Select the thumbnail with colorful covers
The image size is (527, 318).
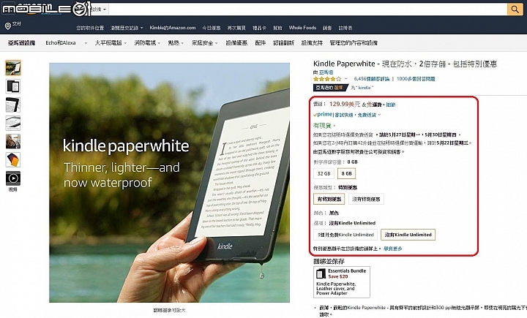click(12, 159)
